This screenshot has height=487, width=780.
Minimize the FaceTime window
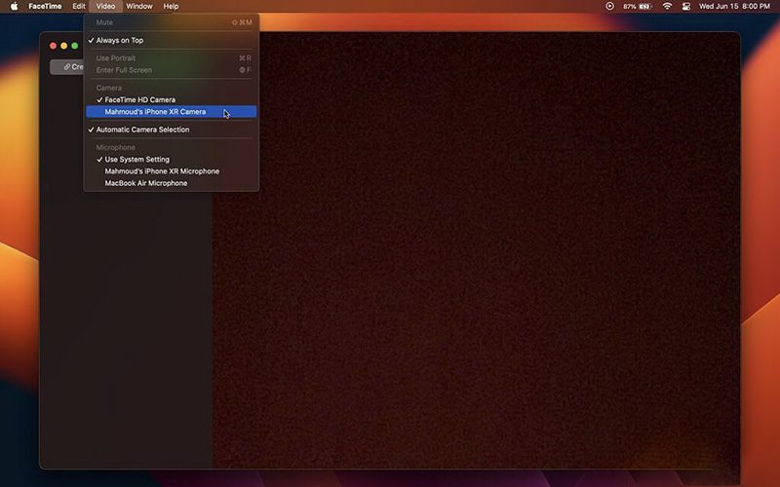pyautogui.click(x=63, y=46)
